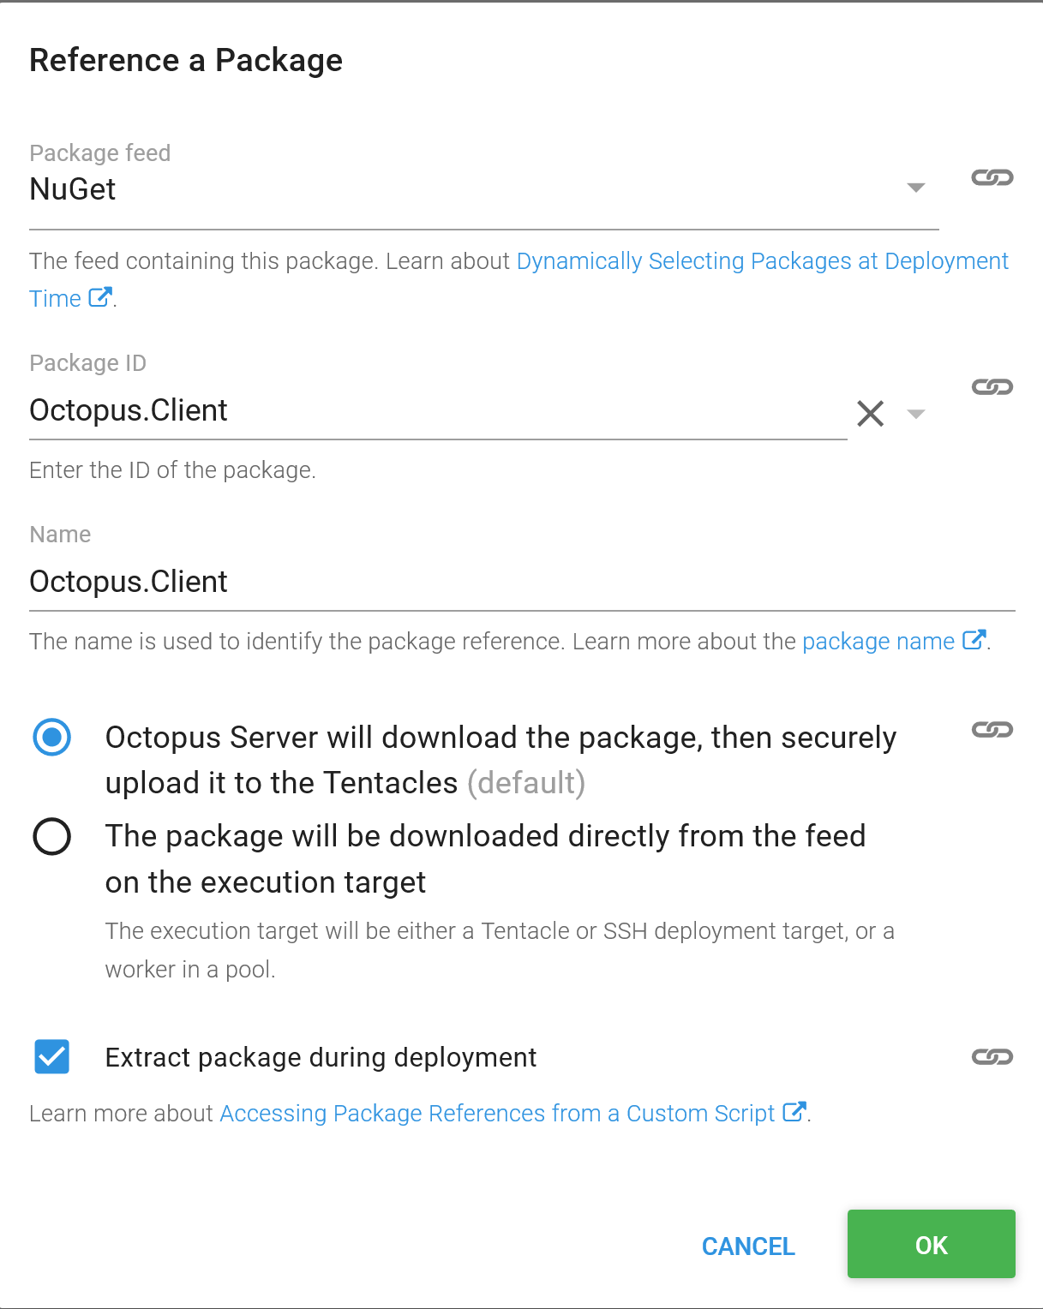1043x1309 pixels.
Task: Select 'Octopus Server will download the package' option
Action: click(51, 735)
